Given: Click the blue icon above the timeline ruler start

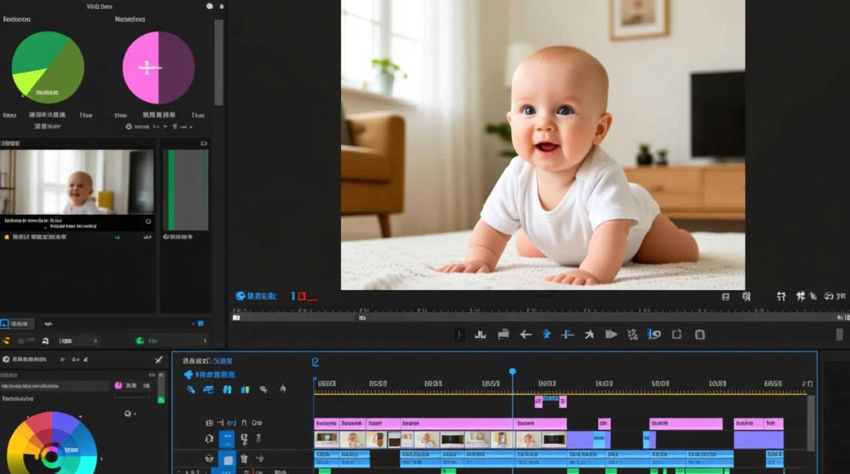Looking at the screenshot, I should (315, 362).
